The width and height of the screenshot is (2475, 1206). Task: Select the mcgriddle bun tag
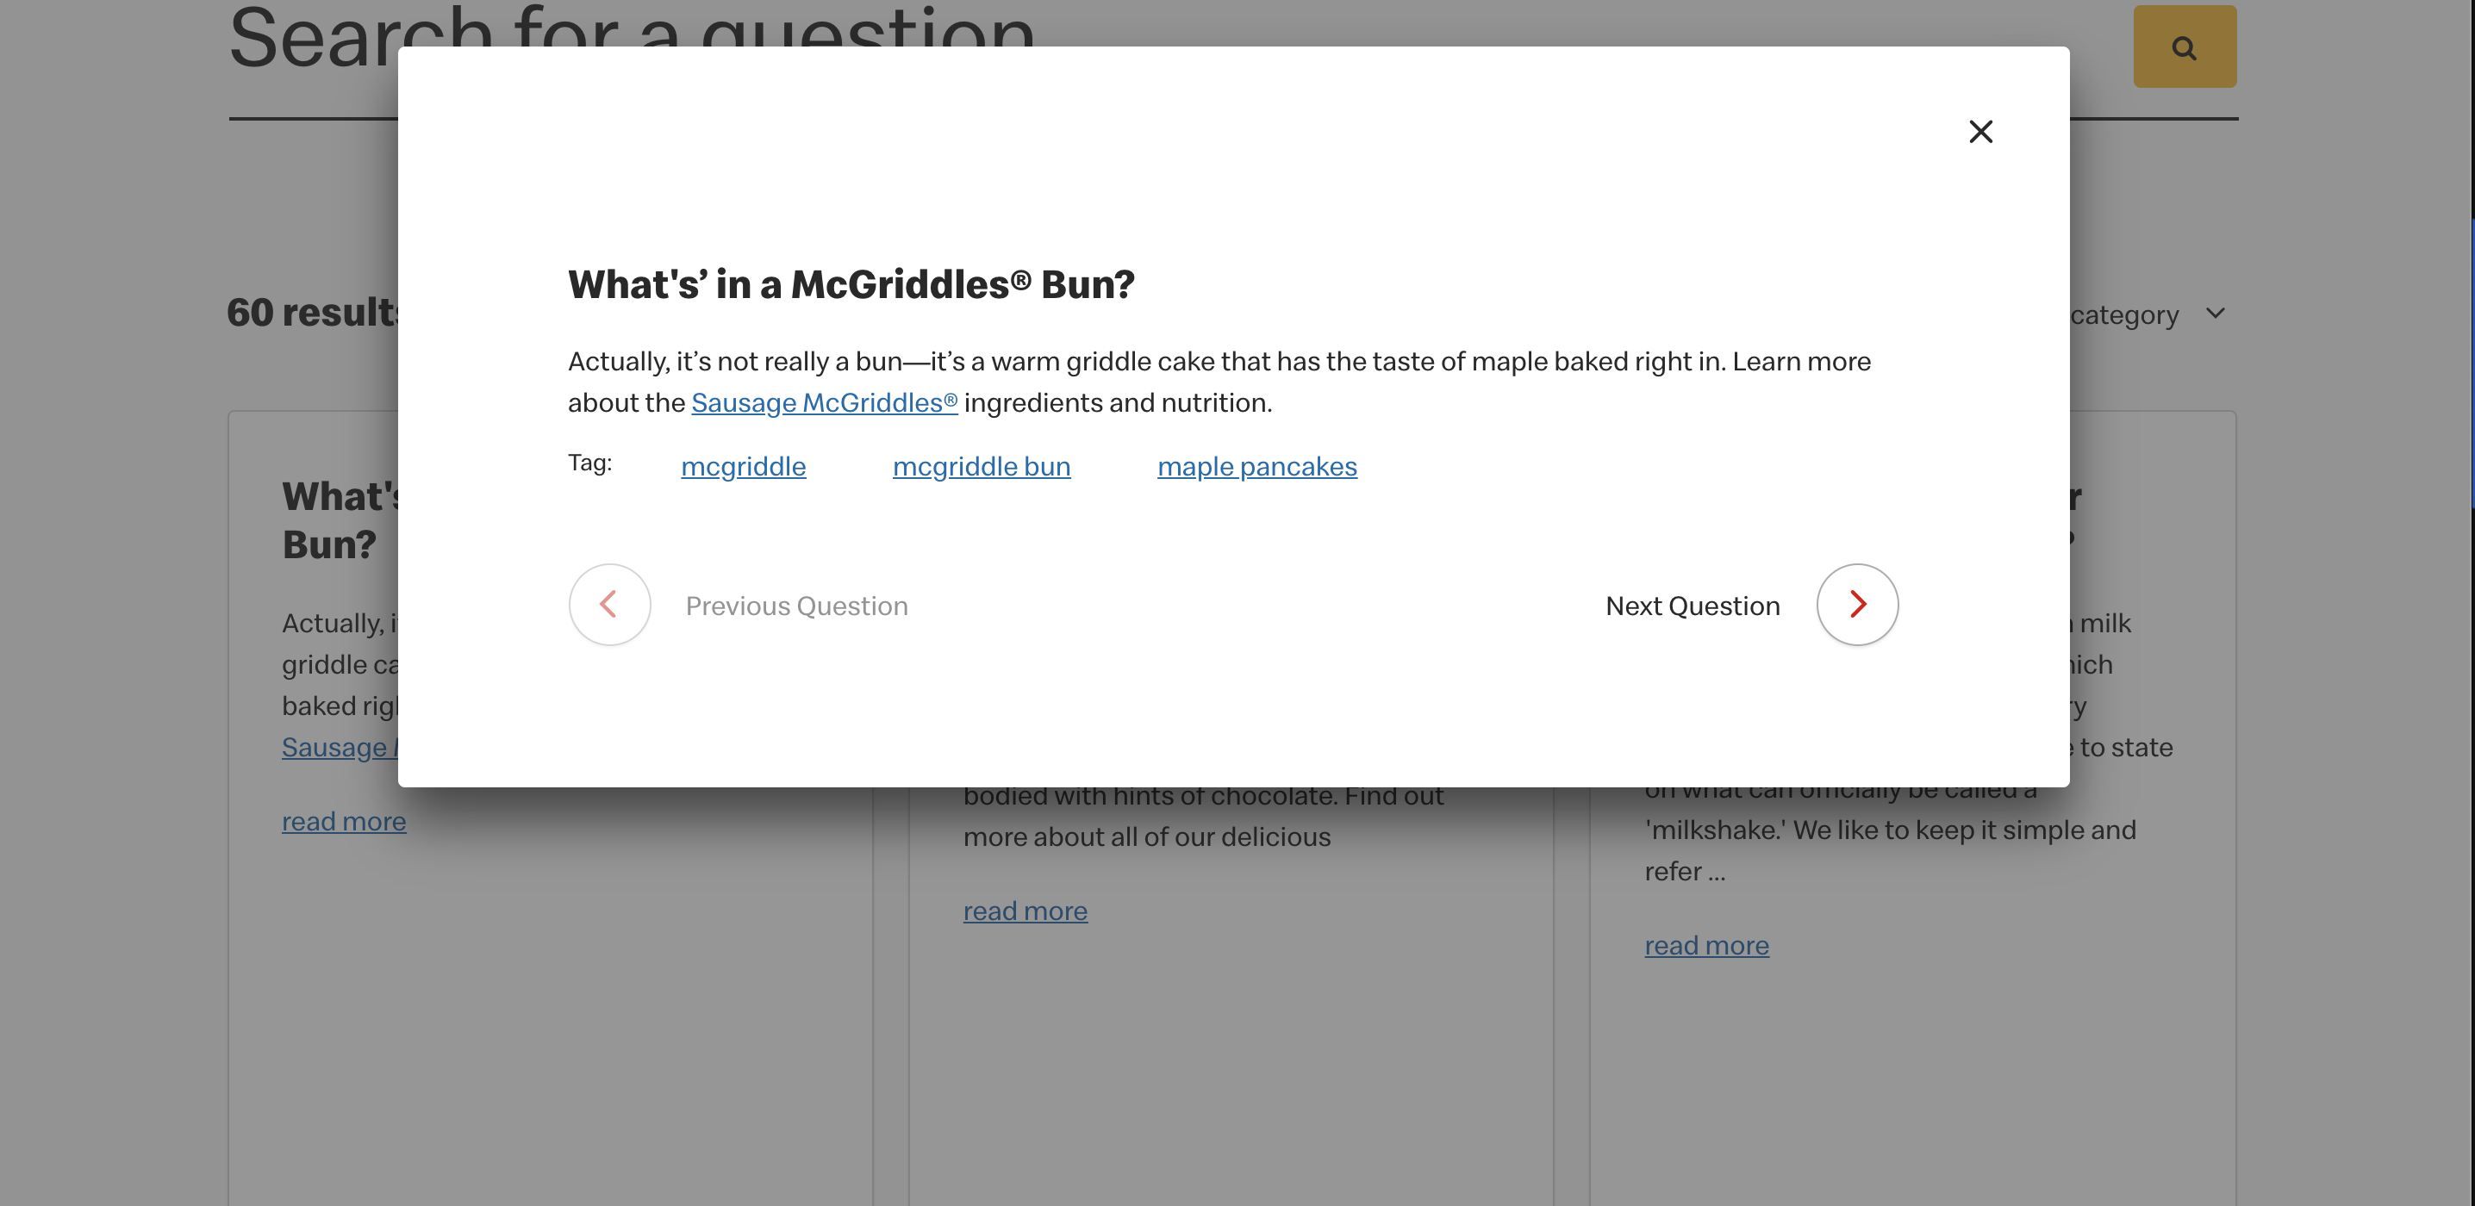[x=981, y=467]
